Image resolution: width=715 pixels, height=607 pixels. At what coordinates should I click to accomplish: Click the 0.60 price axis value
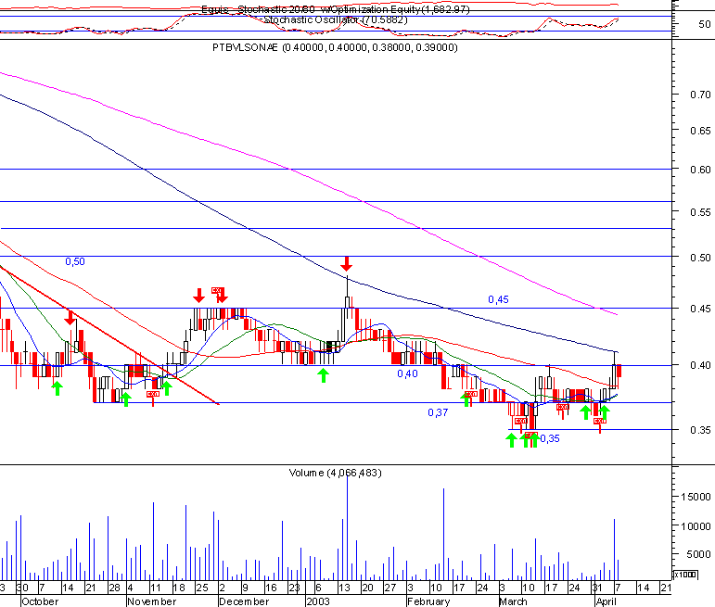(x=700, y=170)
